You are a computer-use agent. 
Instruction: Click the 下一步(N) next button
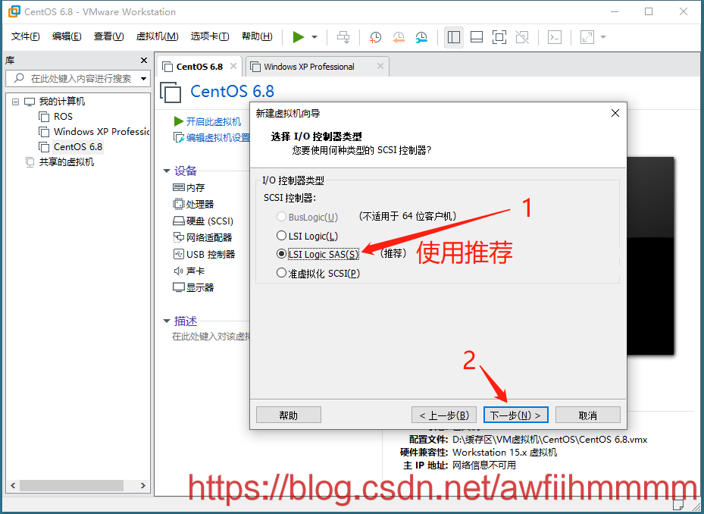515,415
